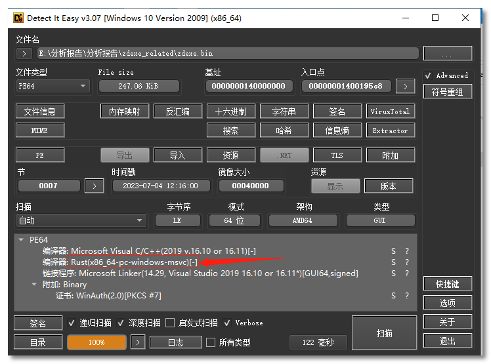Toggle the Advanced checkbox
Screen dimensions: 491x364
coord(429,75)
